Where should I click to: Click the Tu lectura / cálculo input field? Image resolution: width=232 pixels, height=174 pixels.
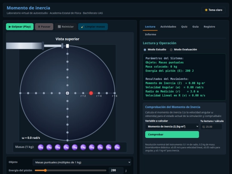[x=211, y=127]
